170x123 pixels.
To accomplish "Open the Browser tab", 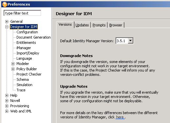I will [116, 25].
